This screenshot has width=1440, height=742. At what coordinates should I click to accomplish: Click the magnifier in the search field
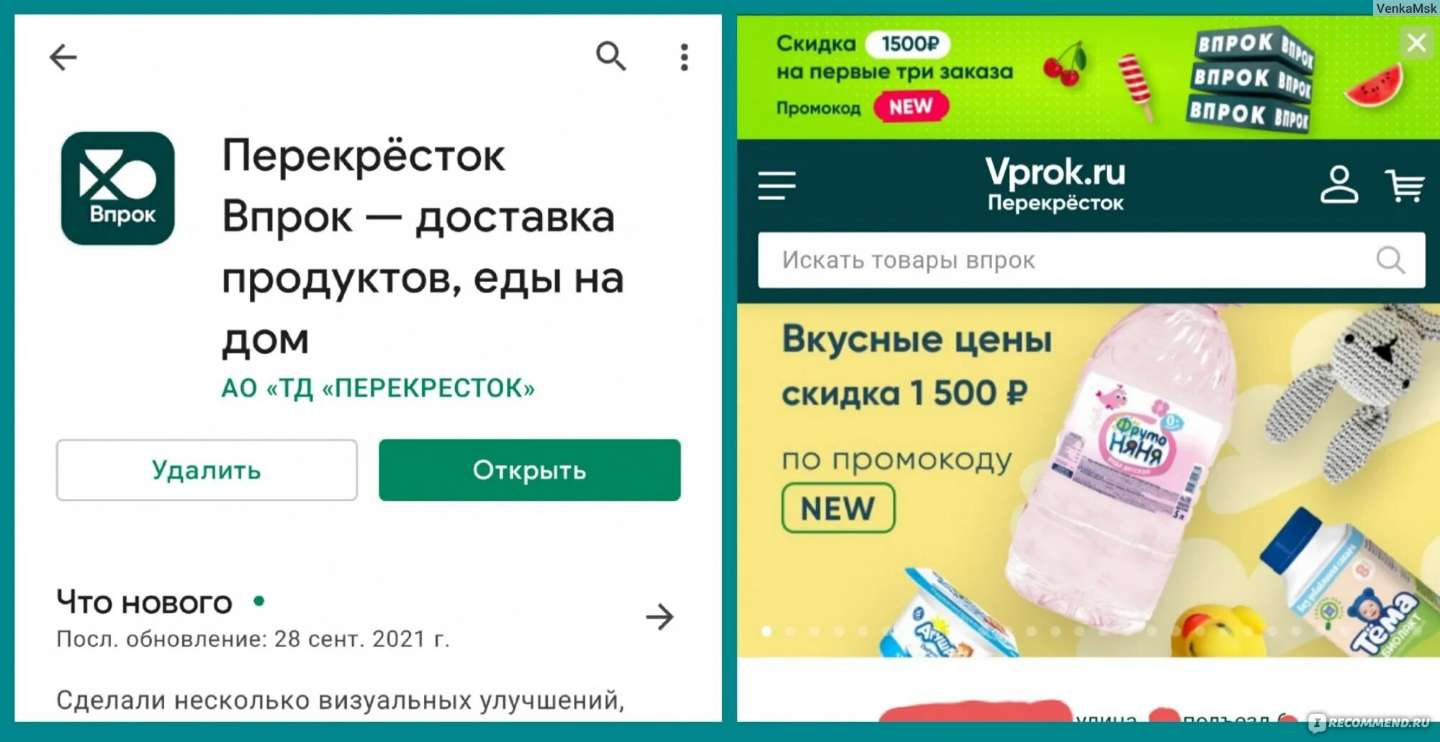(1390, 260)
